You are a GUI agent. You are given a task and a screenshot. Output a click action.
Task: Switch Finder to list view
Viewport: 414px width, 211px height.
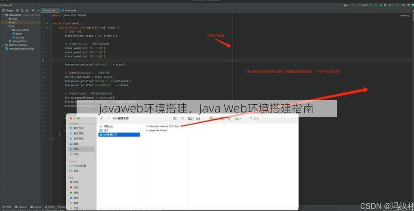tap(182, 118)
